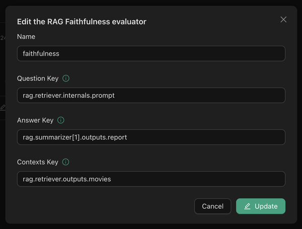302x229 pixels.
Task: Click the pencil icon on the Update button
Action: click(x=247, y=206)
